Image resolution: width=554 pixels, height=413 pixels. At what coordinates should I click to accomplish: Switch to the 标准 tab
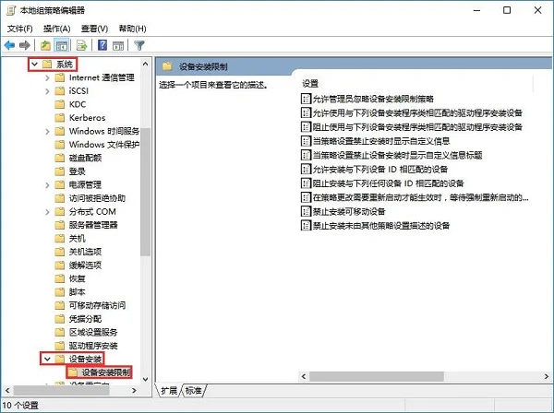coord(193,391)
